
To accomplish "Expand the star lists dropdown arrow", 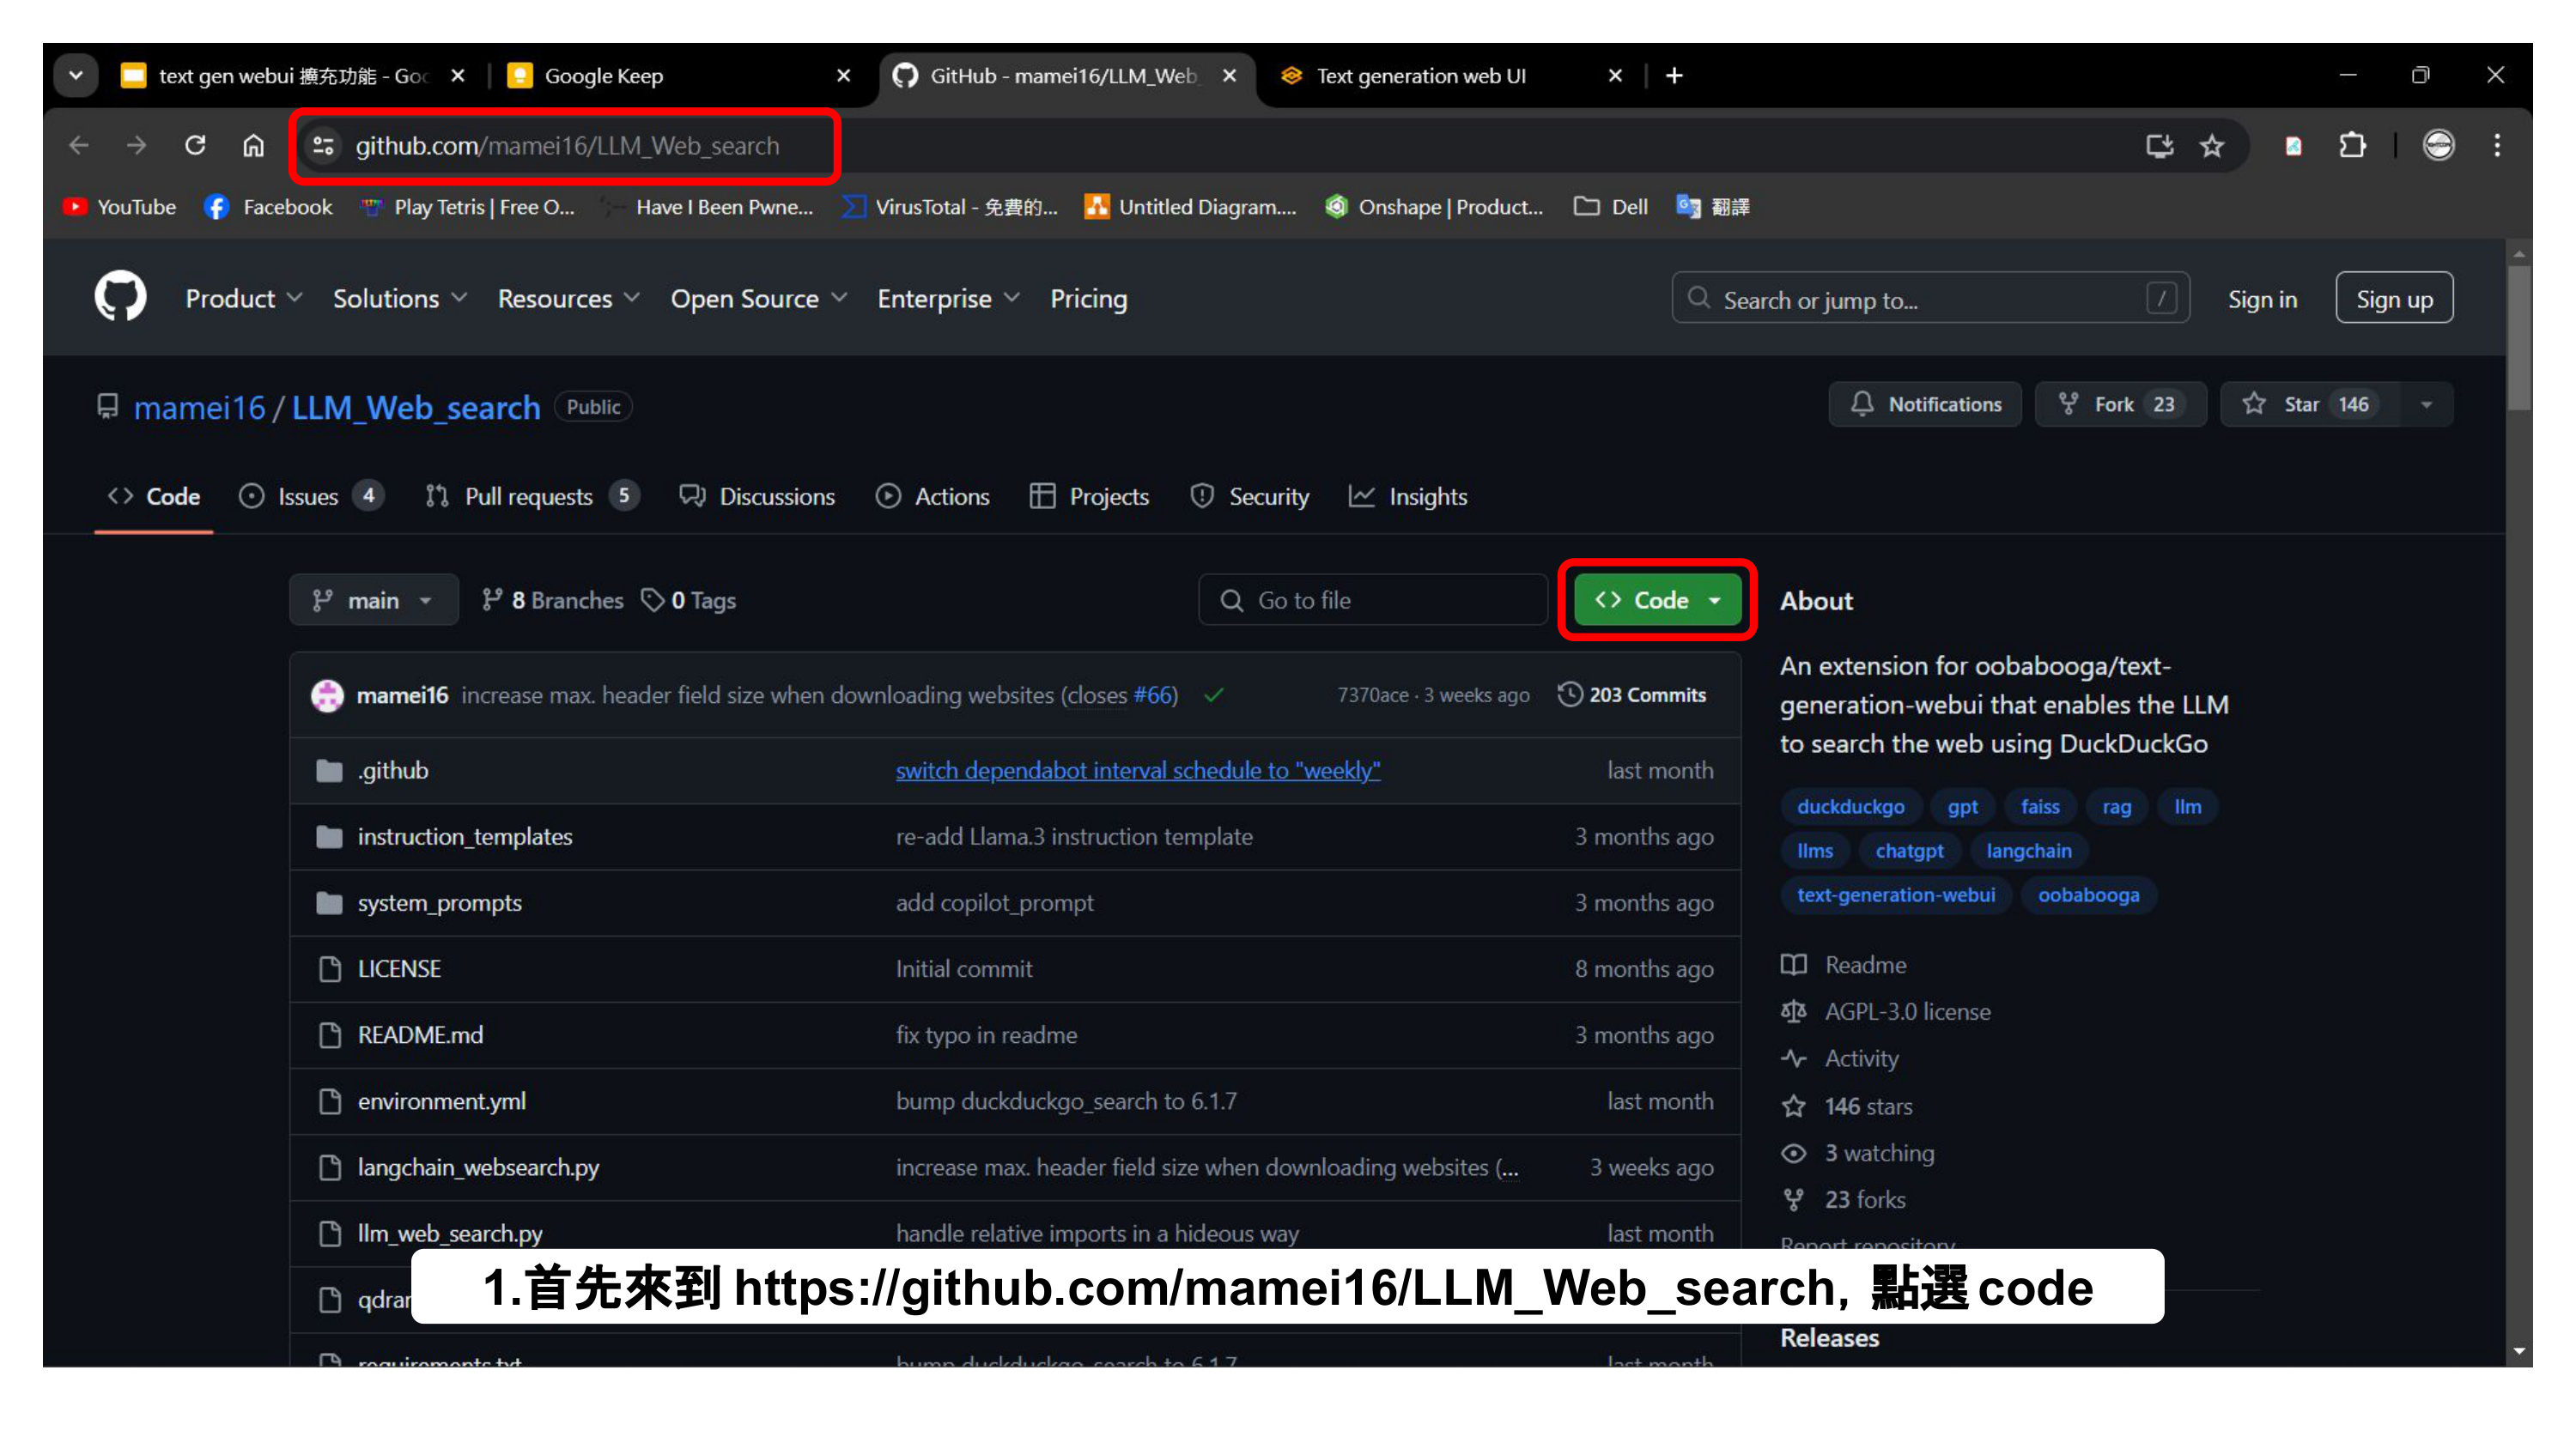I will [2427, 404].
